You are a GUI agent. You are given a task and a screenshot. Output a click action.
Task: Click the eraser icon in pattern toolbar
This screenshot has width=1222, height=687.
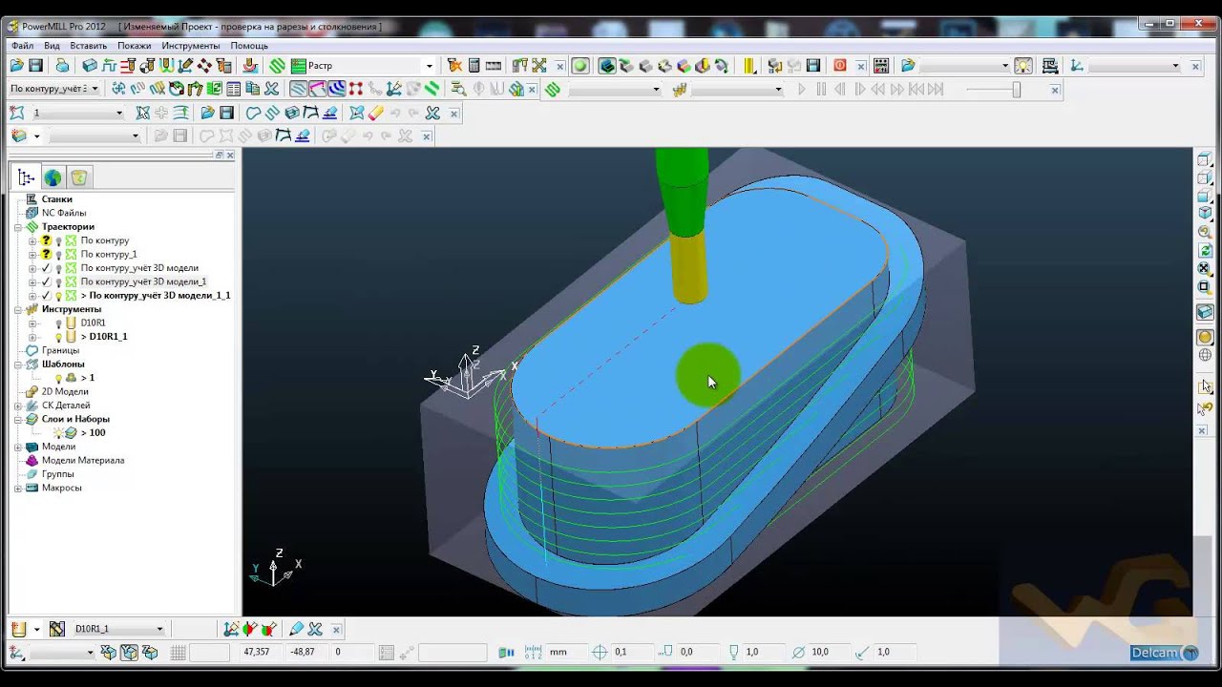pos(376,113)
